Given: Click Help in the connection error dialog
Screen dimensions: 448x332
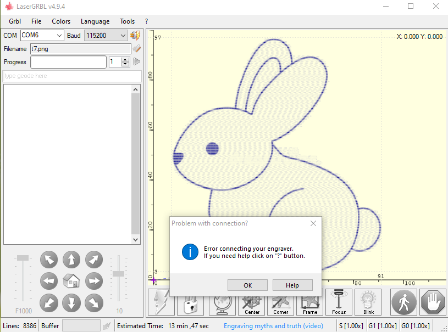Looking at the screenshot, I should click(x=292, y=285).
